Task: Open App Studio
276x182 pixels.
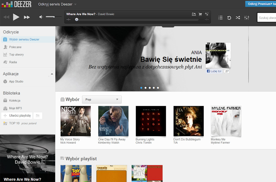Action: click(16, 81)
